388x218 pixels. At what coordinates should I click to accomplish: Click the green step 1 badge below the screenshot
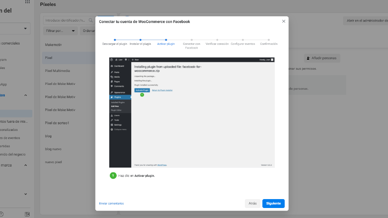113,176
